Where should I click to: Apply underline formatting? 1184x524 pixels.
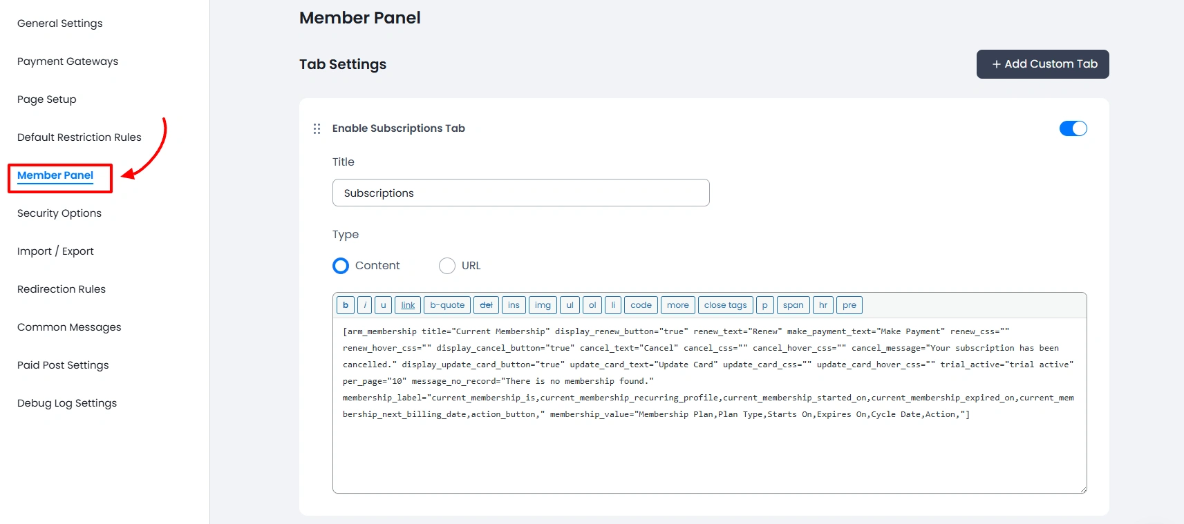(383, 304)
